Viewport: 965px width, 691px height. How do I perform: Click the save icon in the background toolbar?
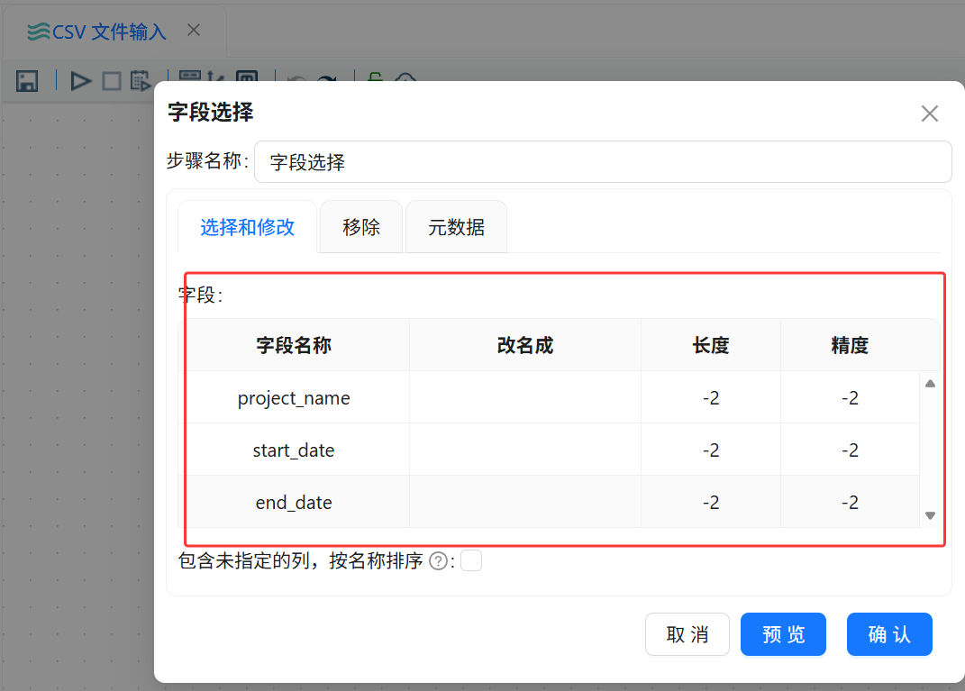click(27, 81)
